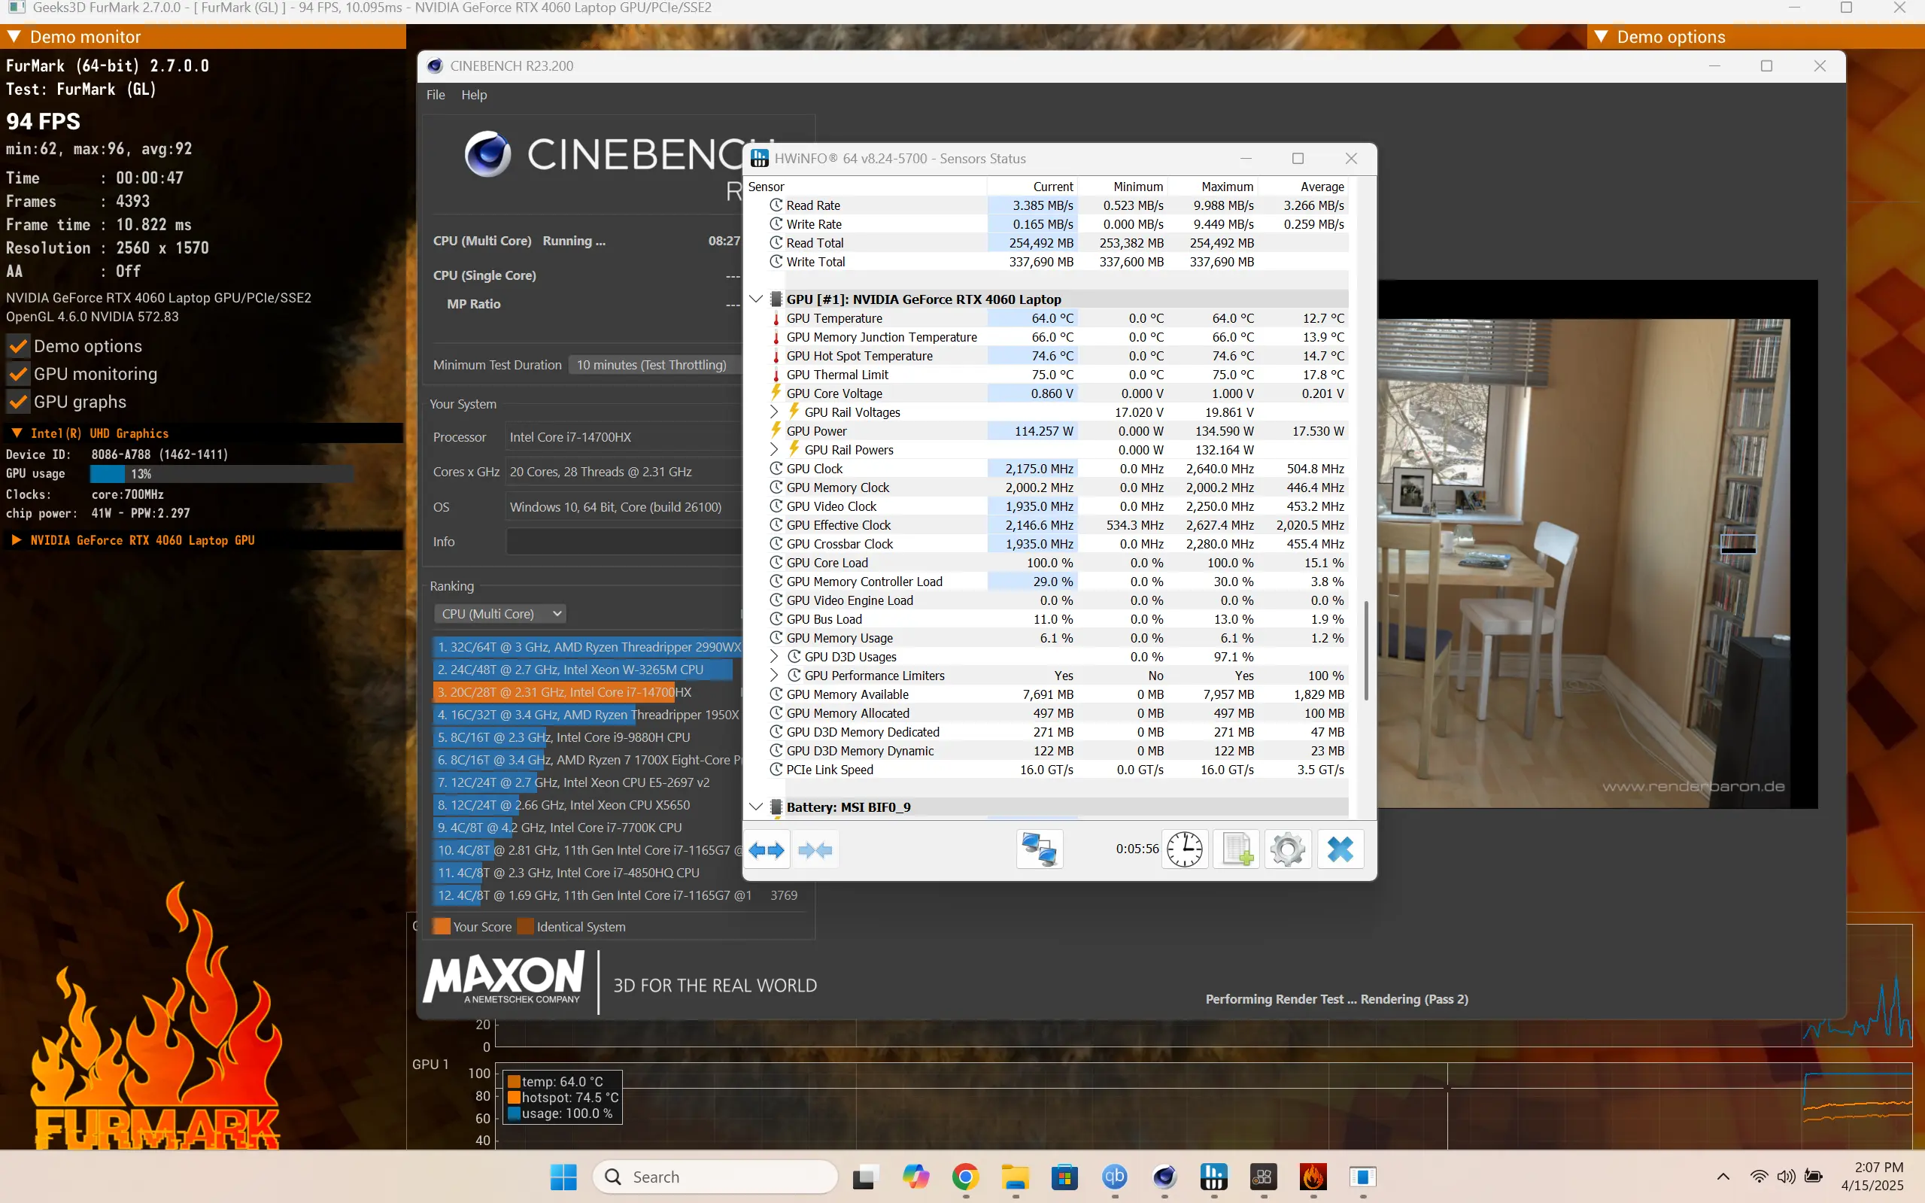The image size is (1925, 1203).
Task: Click the Identical System color swatch
Action: pos(525,926)
